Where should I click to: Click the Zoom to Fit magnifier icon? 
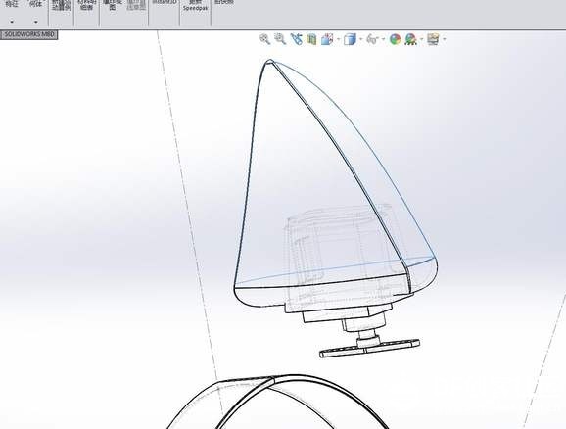(x=265, y=39)
